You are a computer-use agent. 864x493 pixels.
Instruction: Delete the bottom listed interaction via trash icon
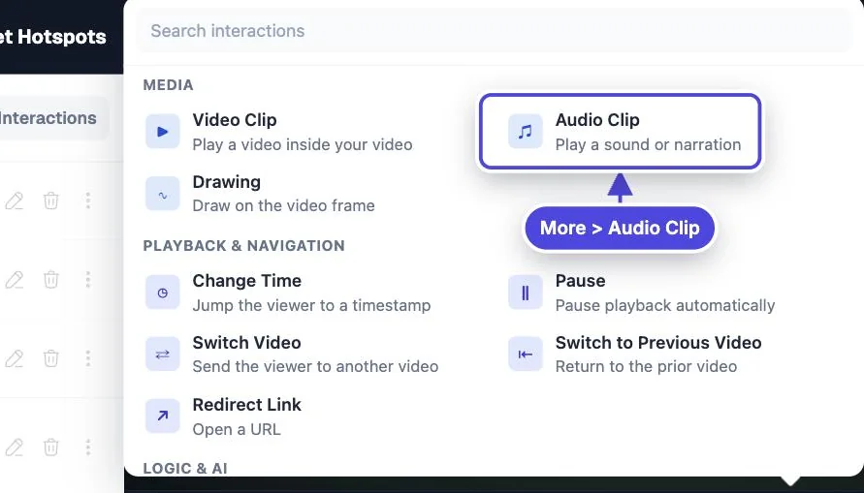[x=50, y=447]
